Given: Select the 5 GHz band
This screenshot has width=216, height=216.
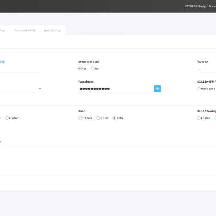Looking at the screenshot, I should [x=98, y=118].
